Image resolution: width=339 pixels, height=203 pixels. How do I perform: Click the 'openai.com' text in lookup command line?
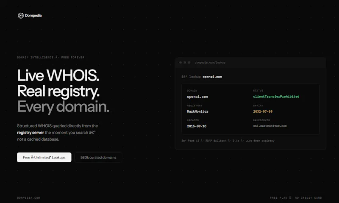(212, 77)
